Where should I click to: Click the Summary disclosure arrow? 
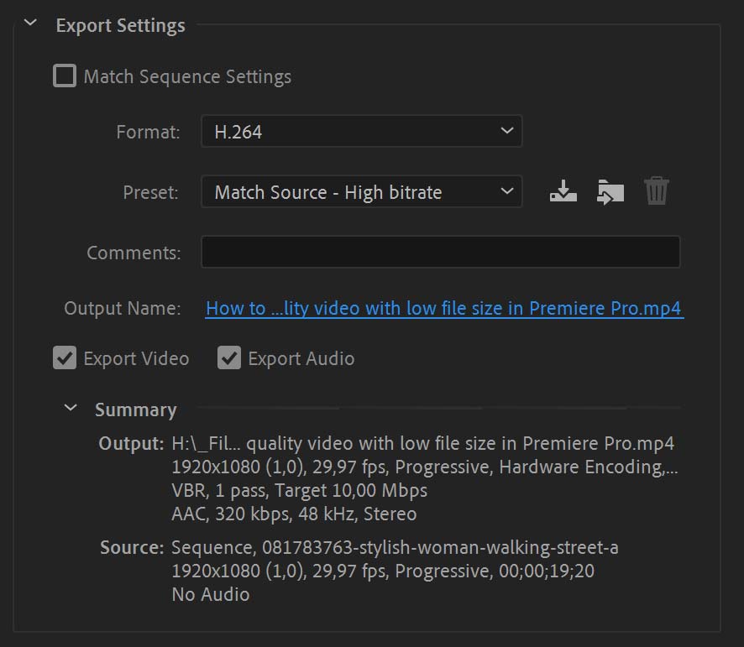point(71,410)
